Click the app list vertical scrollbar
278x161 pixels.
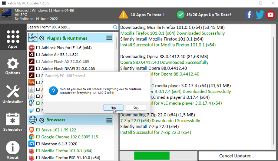point(116,43)
